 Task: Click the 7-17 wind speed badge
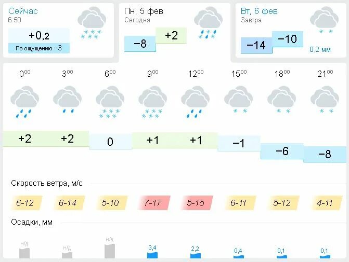click(x=153, y=203)
